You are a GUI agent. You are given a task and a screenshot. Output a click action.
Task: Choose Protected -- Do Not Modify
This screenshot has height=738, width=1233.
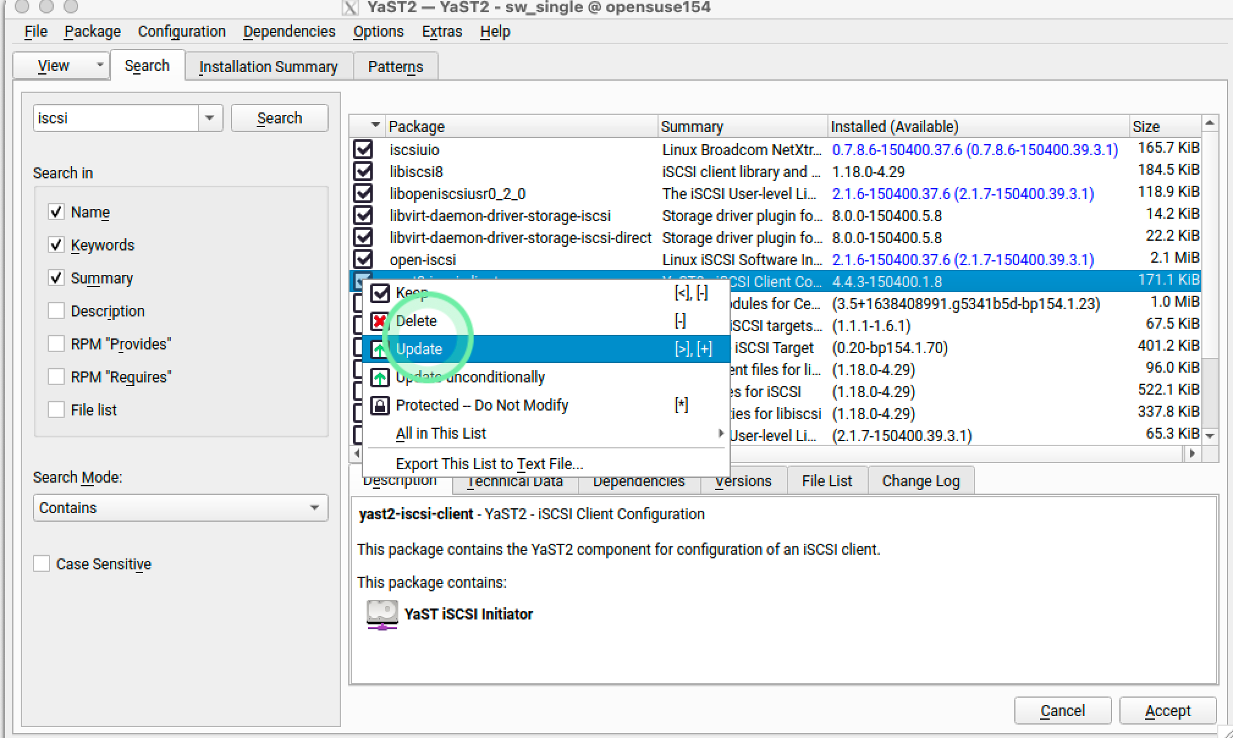click(x=546, y=405)
